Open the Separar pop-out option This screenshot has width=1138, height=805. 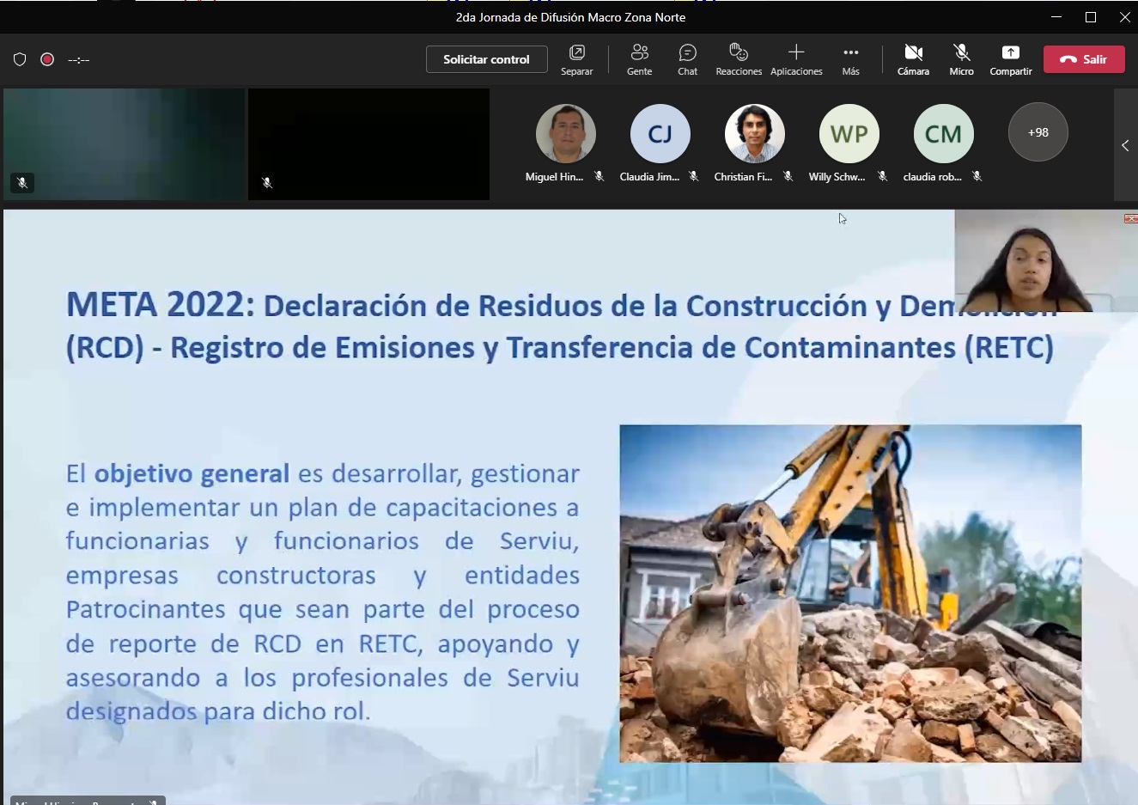pos(577,60)
